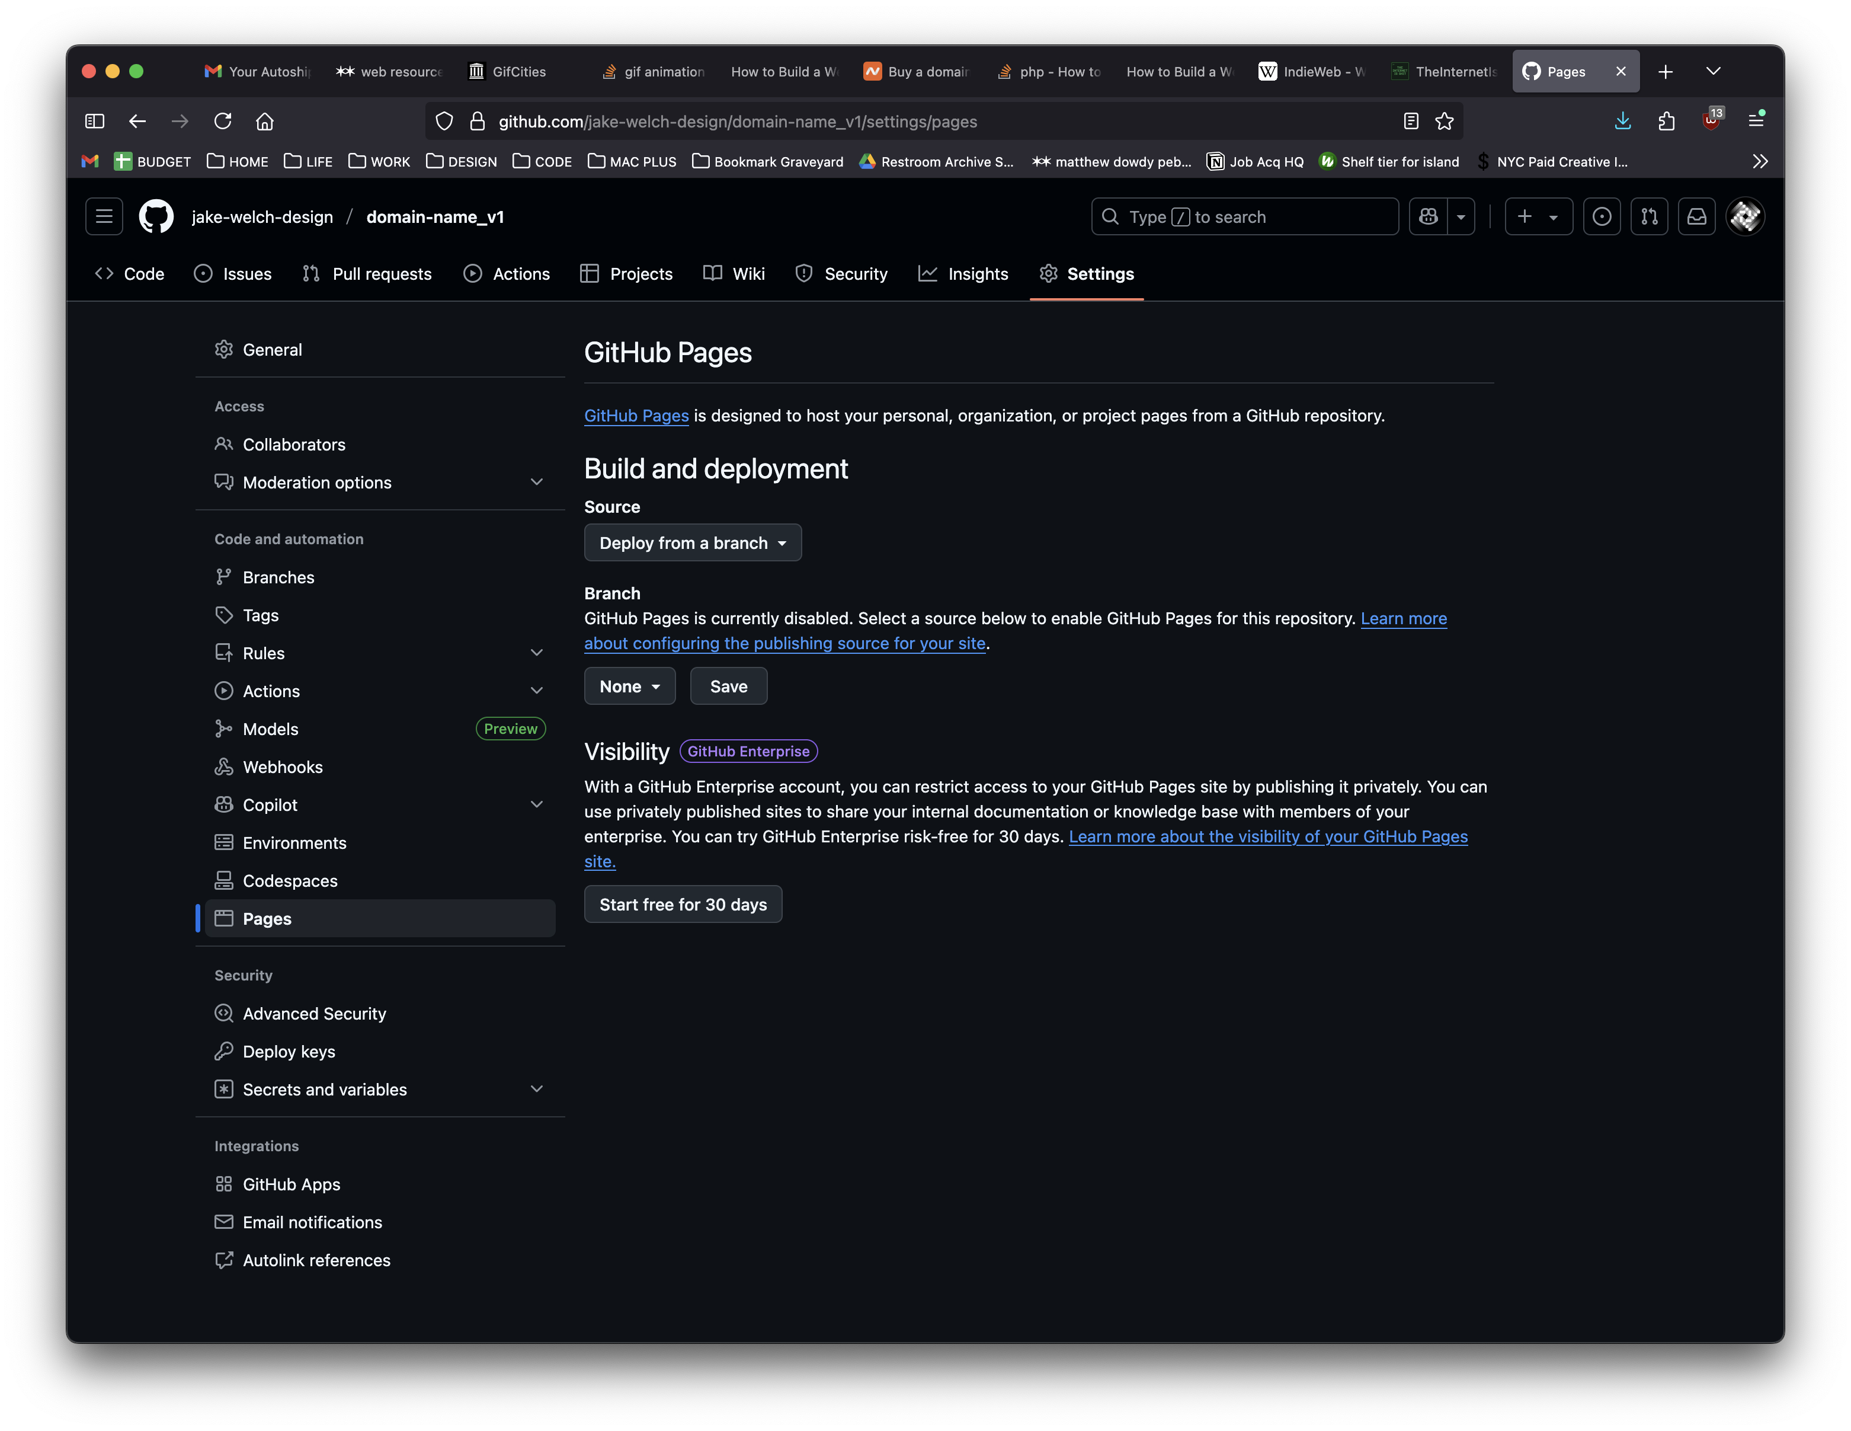
Task: Open the GitHub global navigation hamburger menu
Action: coord(104,216)
